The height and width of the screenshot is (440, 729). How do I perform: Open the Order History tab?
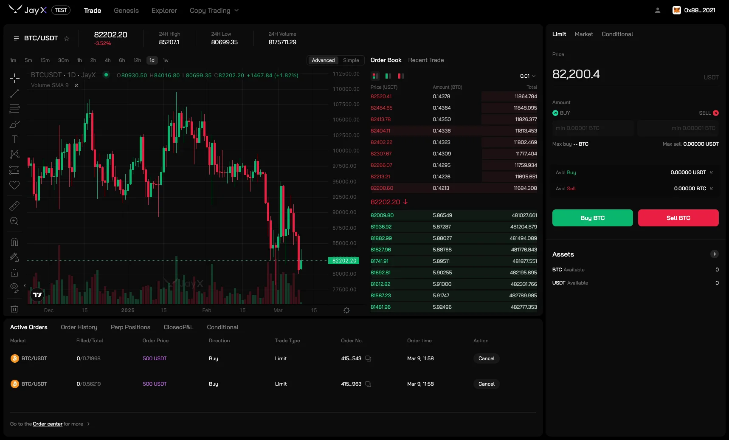point(79,327)
